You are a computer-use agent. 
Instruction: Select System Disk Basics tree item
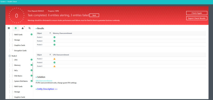click(x=21, y=81)
